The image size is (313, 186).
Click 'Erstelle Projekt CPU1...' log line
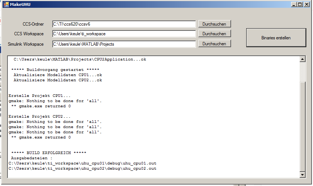[40, 96]
